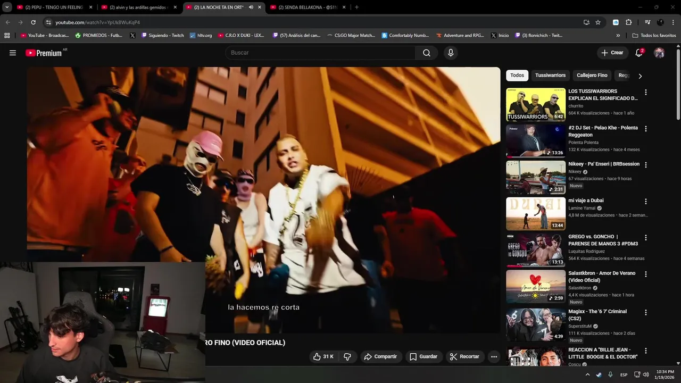Toggle the system tray microphone indicator

610,374
